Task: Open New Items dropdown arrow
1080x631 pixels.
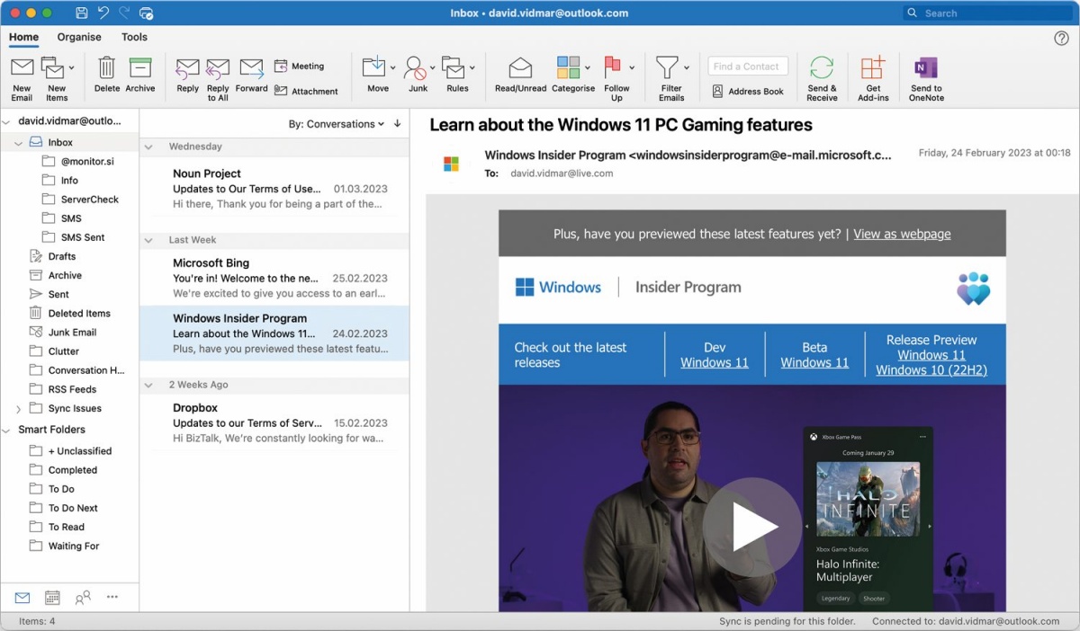Action: pos(71,68)
